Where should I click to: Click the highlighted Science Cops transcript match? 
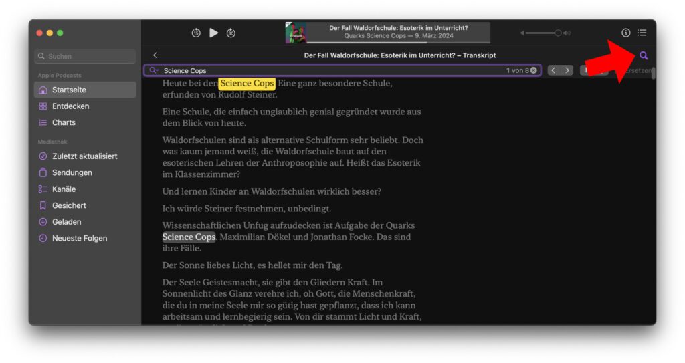pos(247,84)
